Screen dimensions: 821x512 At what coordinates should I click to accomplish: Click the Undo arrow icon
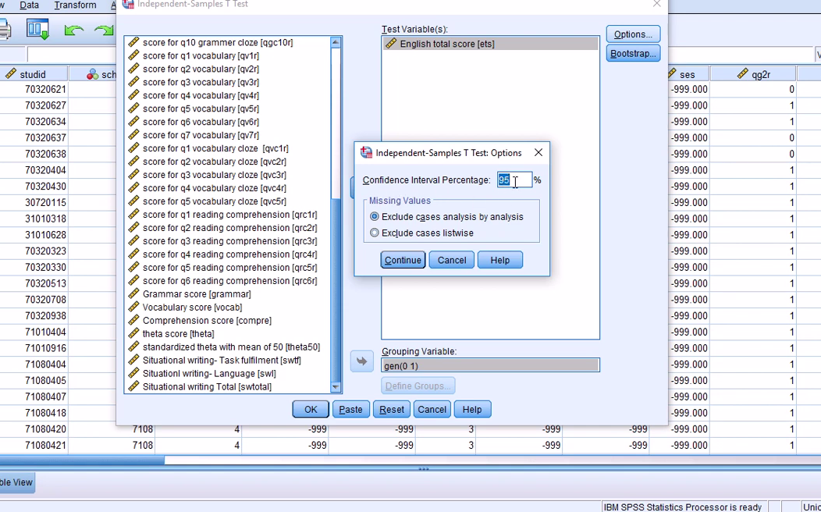coord(74,30)
